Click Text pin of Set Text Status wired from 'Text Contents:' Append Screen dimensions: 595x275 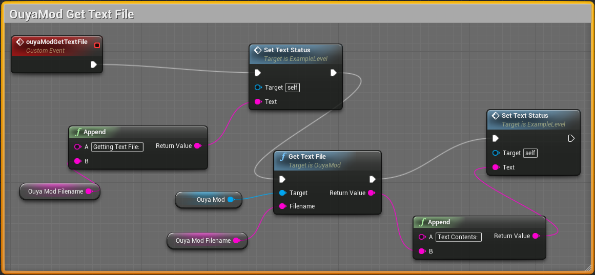496,167
